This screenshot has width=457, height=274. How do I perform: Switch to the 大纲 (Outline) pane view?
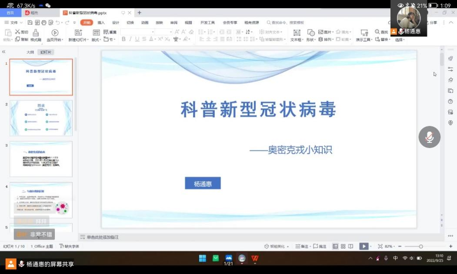click(x=30, y=52)
